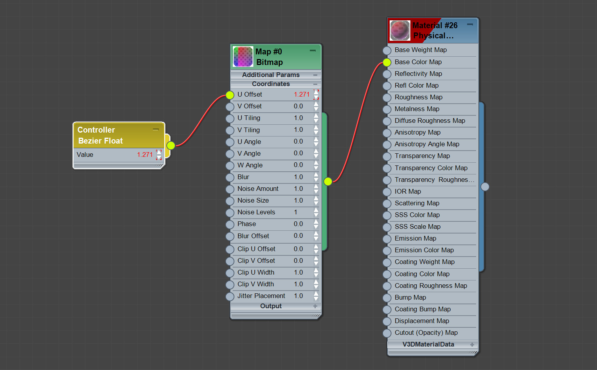Click the Bitmap node output socket
597x370 pixels.
click(x=328, y=181)
